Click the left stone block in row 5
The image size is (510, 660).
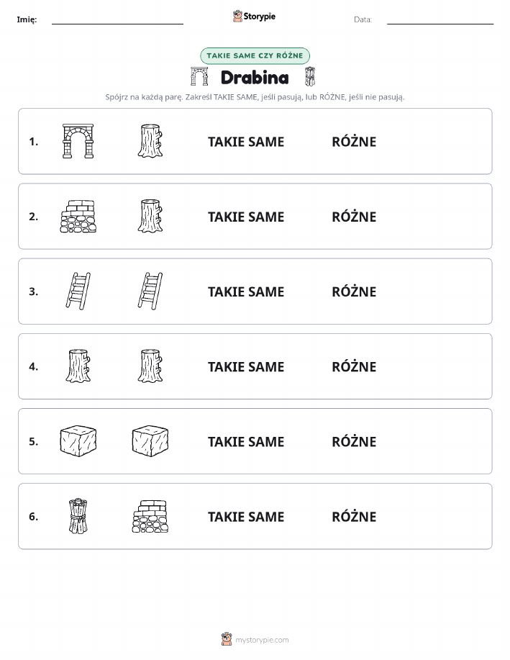click(78, 441)
